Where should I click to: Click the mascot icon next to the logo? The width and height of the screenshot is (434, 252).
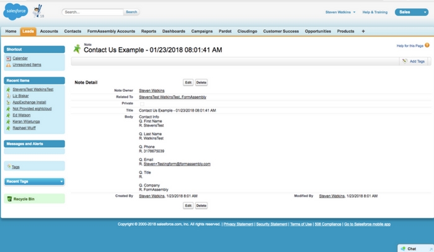tap(37, 11)
